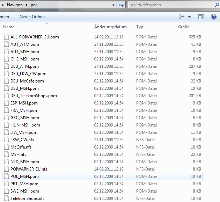Viewport: 220px width, 202px height.
Task: Select the file name PRT_MSH.pom
Action: (24, 184)
